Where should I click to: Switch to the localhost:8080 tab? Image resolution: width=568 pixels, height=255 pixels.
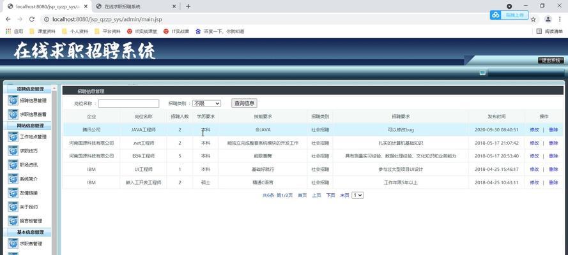tap(47, 6)
